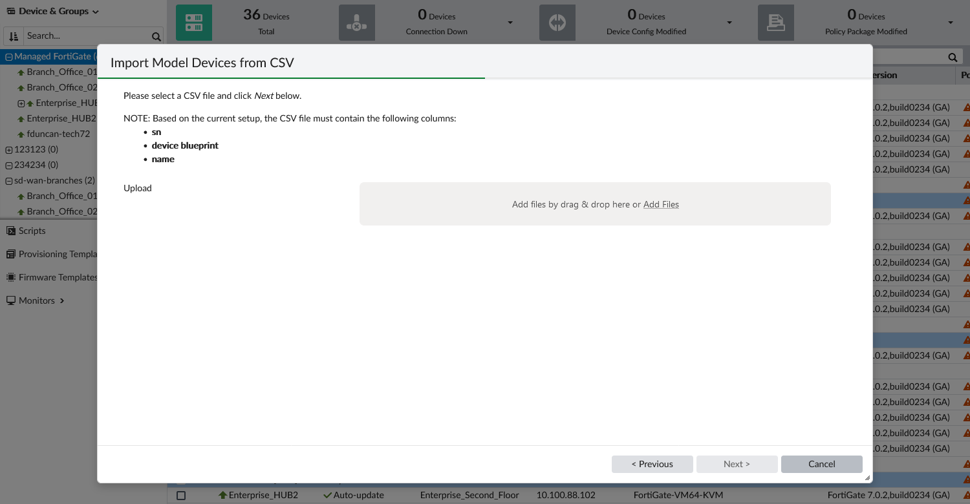
Task: Click the dialog resize grip corner
Action: pyautogui.click(x=867, y=478)
